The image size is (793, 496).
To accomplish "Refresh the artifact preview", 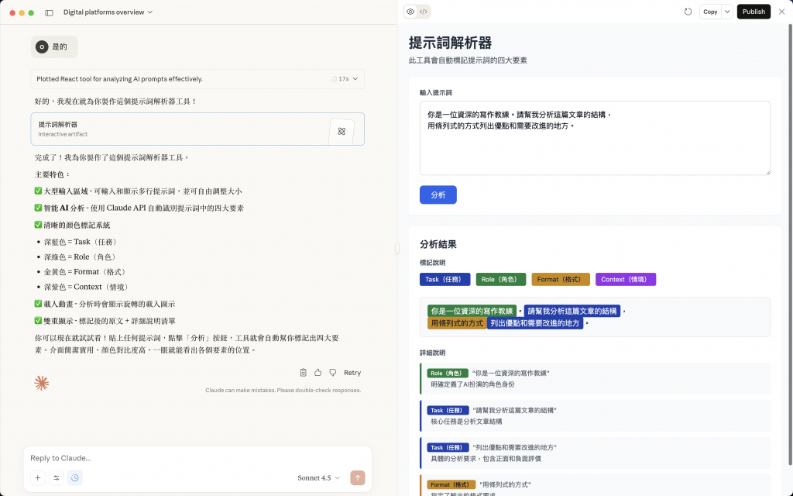I will pos(688,12).
